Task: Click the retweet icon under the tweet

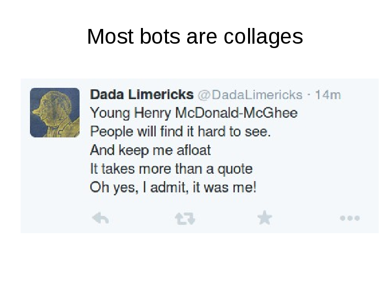Action: [x=185, y=218]
